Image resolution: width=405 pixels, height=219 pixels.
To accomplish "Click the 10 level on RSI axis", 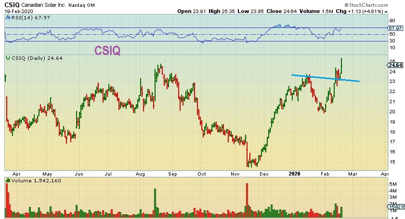I will tap(392, 48).
